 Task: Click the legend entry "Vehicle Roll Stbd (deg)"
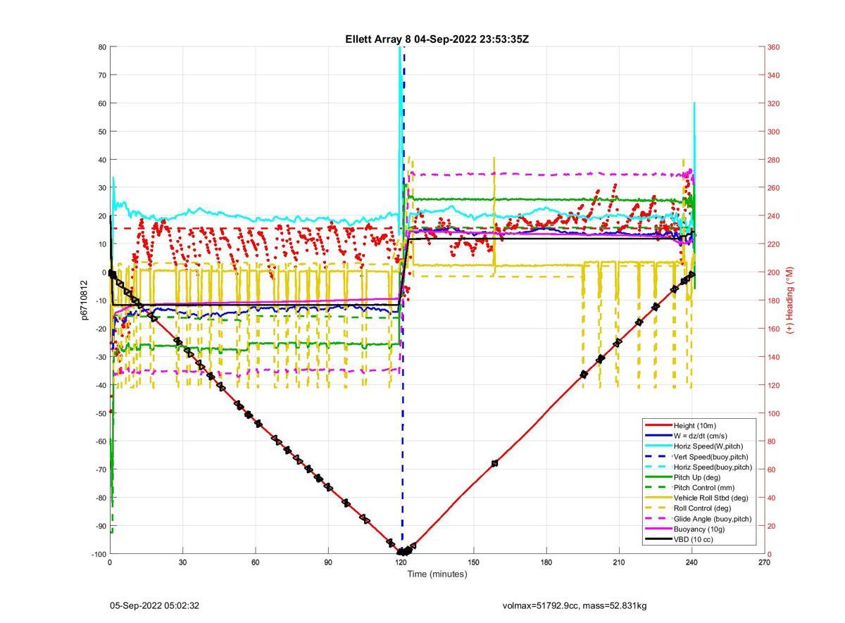pos(712,498)
